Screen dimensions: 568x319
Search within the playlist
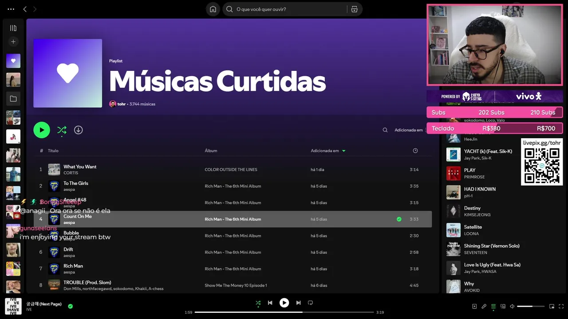385,130
